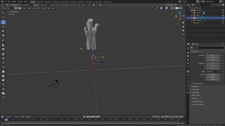Toggle camera view icon in viewport

click(183, 30)
